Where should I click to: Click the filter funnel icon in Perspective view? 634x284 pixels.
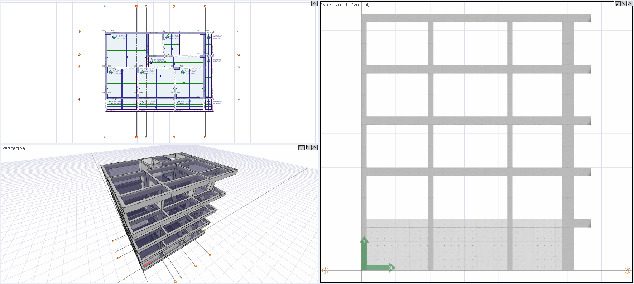coord(302,147)
